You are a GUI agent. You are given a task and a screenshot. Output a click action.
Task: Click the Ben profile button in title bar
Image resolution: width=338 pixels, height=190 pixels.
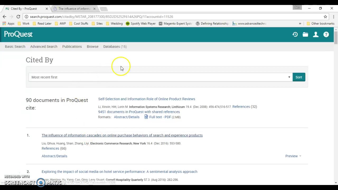(x=297, y=8)
